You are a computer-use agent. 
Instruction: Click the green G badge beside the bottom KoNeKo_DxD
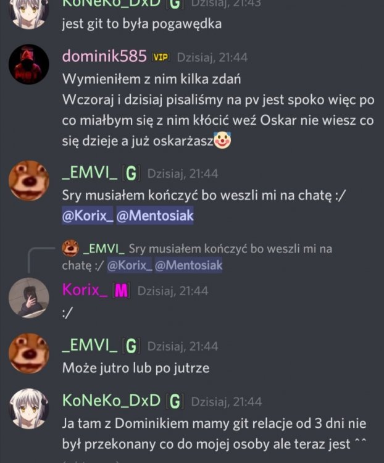(175, 402)
